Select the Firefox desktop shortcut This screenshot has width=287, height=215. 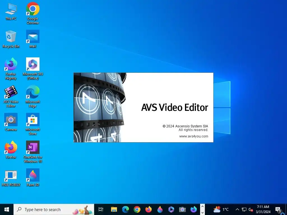tap(11, 150)
